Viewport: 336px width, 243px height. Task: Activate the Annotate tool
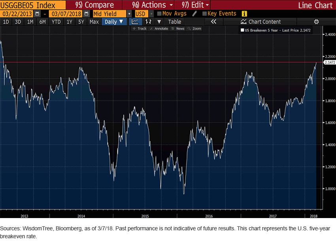point(159,28)
